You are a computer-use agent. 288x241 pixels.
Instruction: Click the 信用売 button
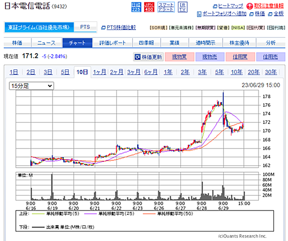pyautogui.click(x=270, y=57)
